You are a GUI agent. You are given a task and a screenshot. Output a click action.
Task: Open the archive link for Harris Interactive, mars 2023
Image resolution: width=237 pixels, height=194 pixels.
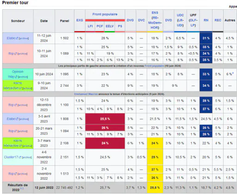pyautogui.click(x=27, y=146)
